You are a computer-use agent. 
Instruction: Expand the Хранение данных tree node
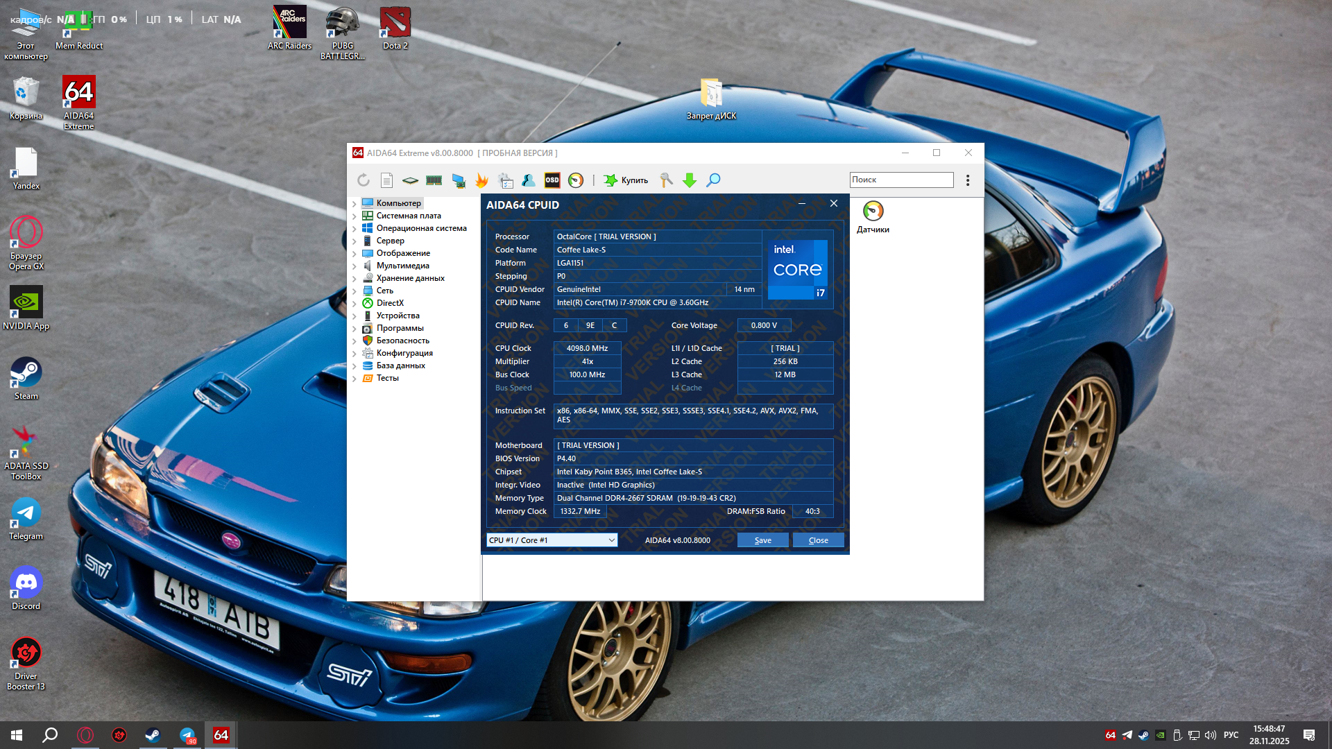[x=355, y=279]
